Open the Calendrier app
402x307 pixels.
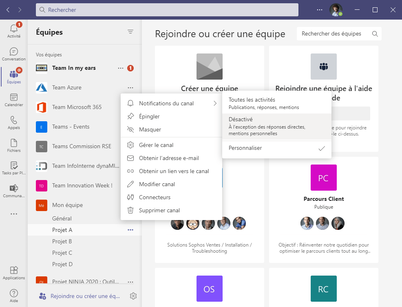[14, 100]
